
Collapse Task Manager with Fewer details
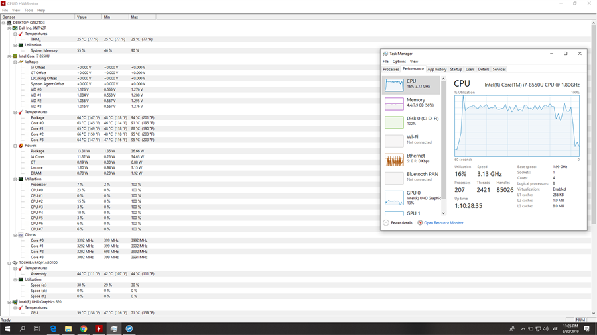tap(397, 223)
